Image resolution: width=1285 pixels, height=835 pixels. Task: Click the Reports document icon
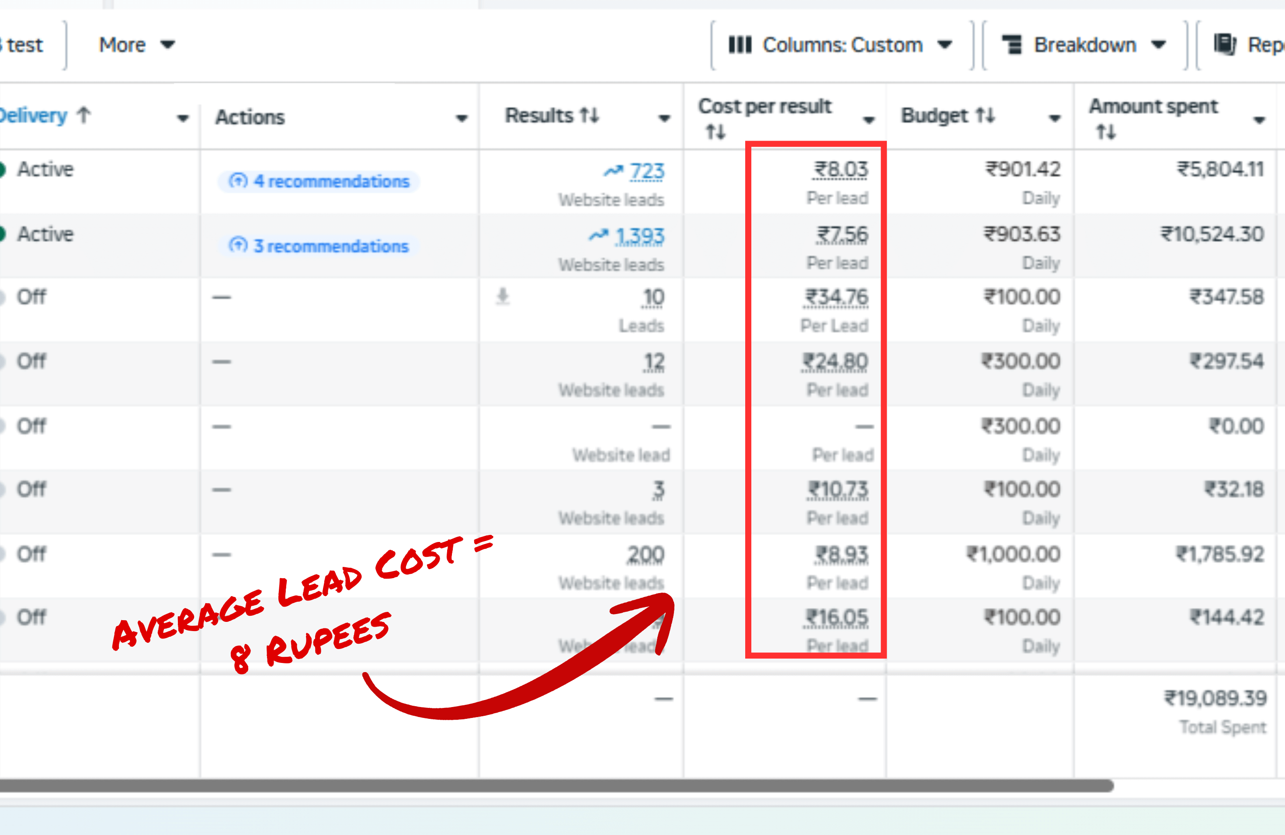coord(1225,44)
